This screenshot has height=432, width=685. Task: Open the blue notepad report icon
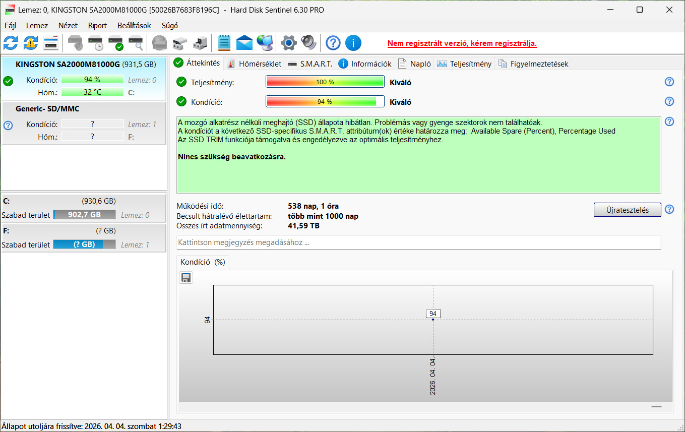coord(224,43)
